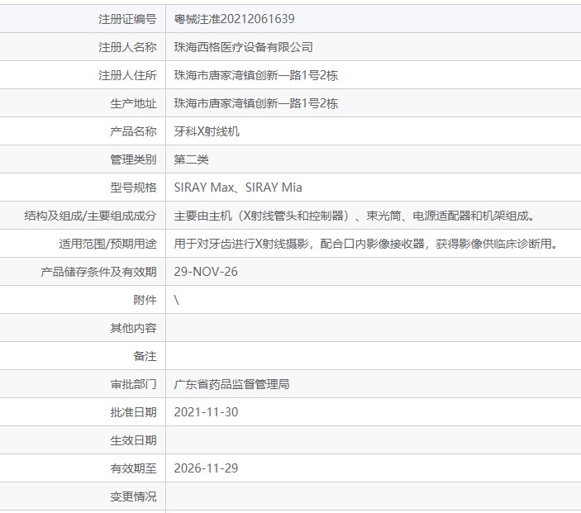The image size is (581, 513).
Task: Click the 批准日期 label
Action: [x=133, y=412]
